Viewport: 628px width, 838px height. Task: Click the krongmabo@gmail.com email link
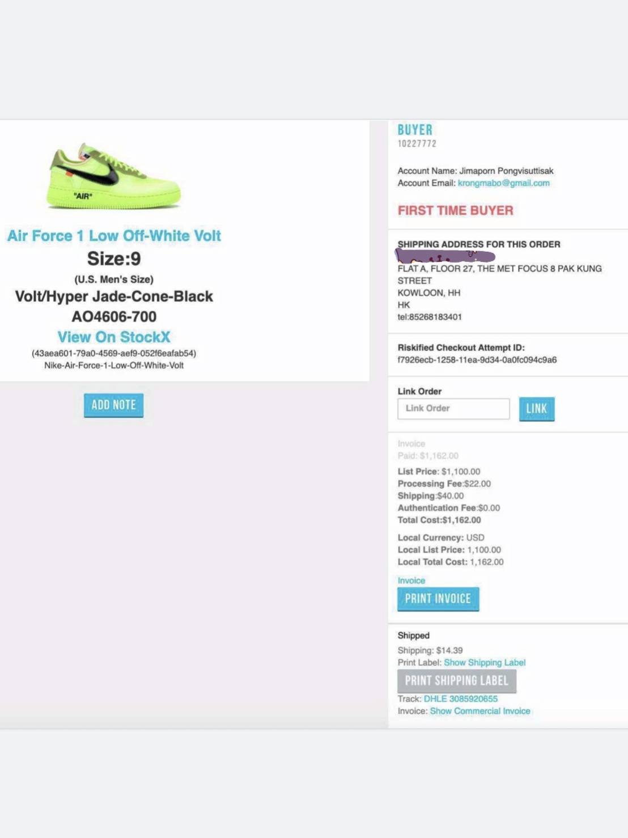pos(503,183)
